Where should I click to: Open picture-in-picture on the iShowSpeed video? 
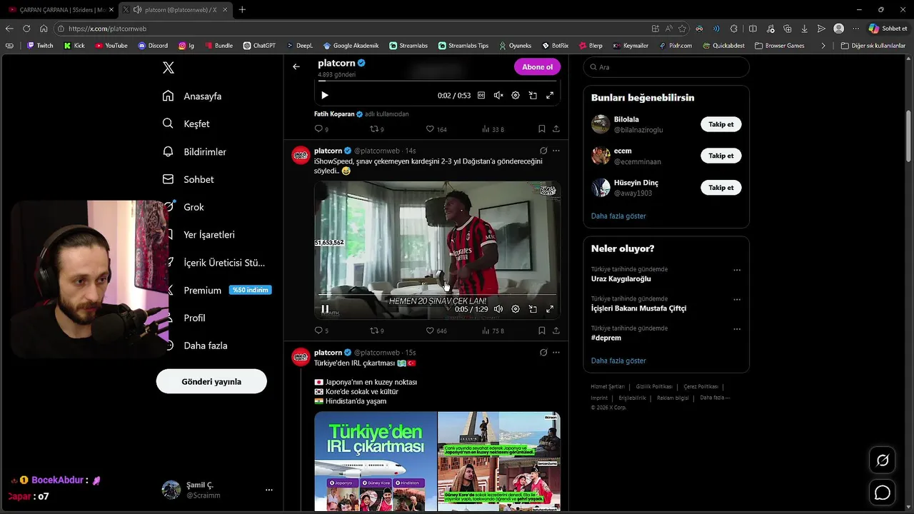pos(533,309)
